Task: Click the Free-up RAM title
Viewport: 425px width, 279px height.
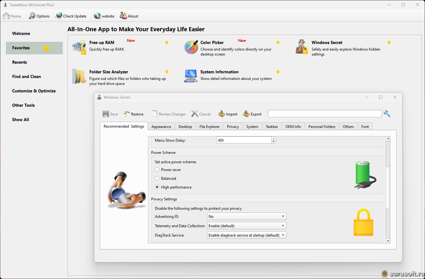Action: pos(102,42)
